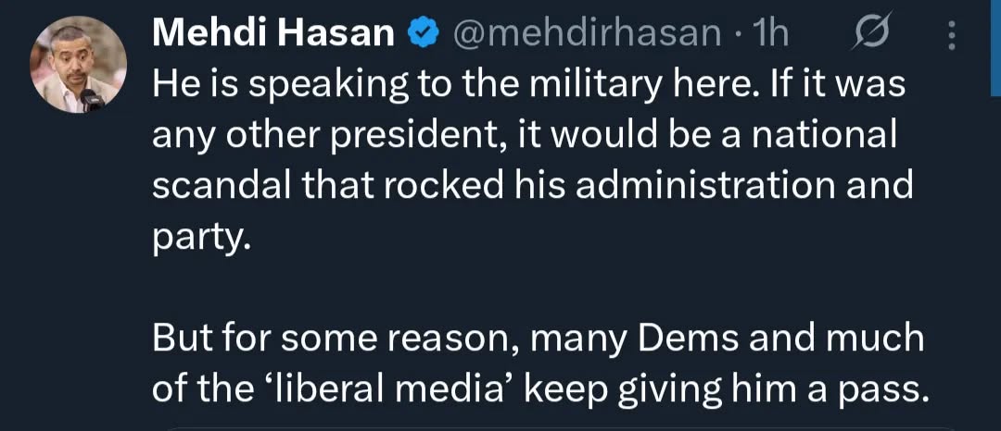Click the word 'party.' in the tweet
Screen dimensions: 1001x431
[200, 235]
